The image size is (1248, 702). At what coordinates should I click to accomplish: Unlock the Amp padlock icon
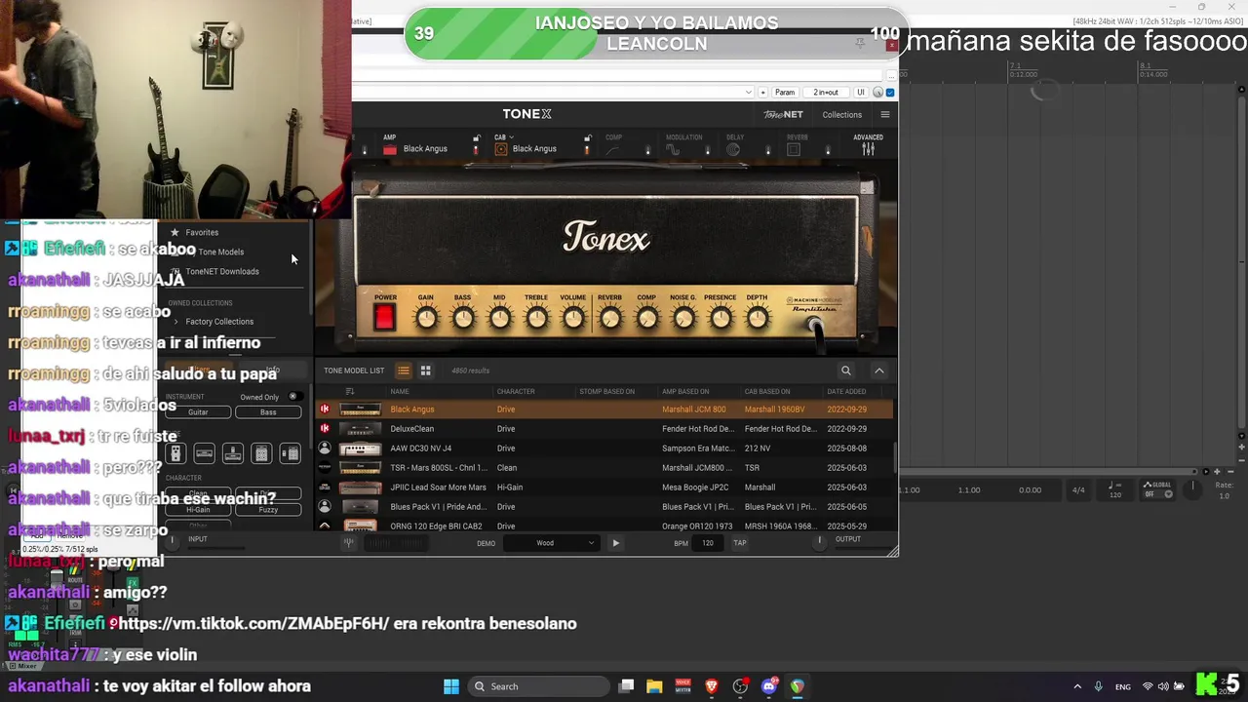[477, 138]
